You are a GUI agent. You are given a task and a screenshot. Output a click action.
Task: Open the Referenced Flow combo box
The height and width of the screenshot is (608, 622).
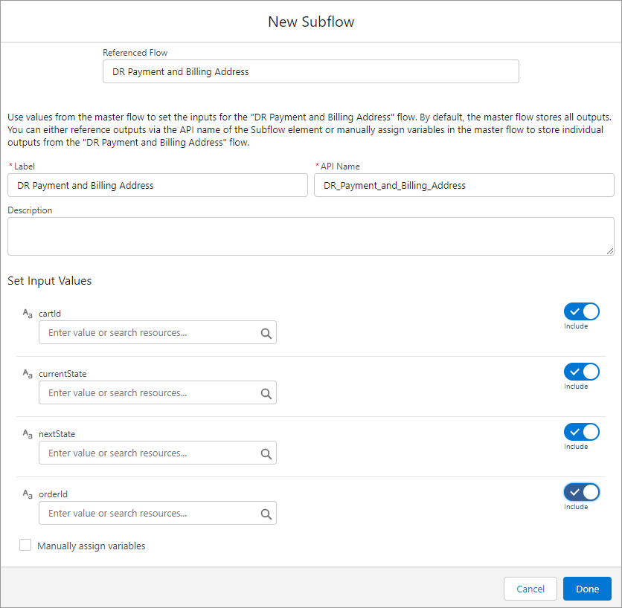click(310, 72)
